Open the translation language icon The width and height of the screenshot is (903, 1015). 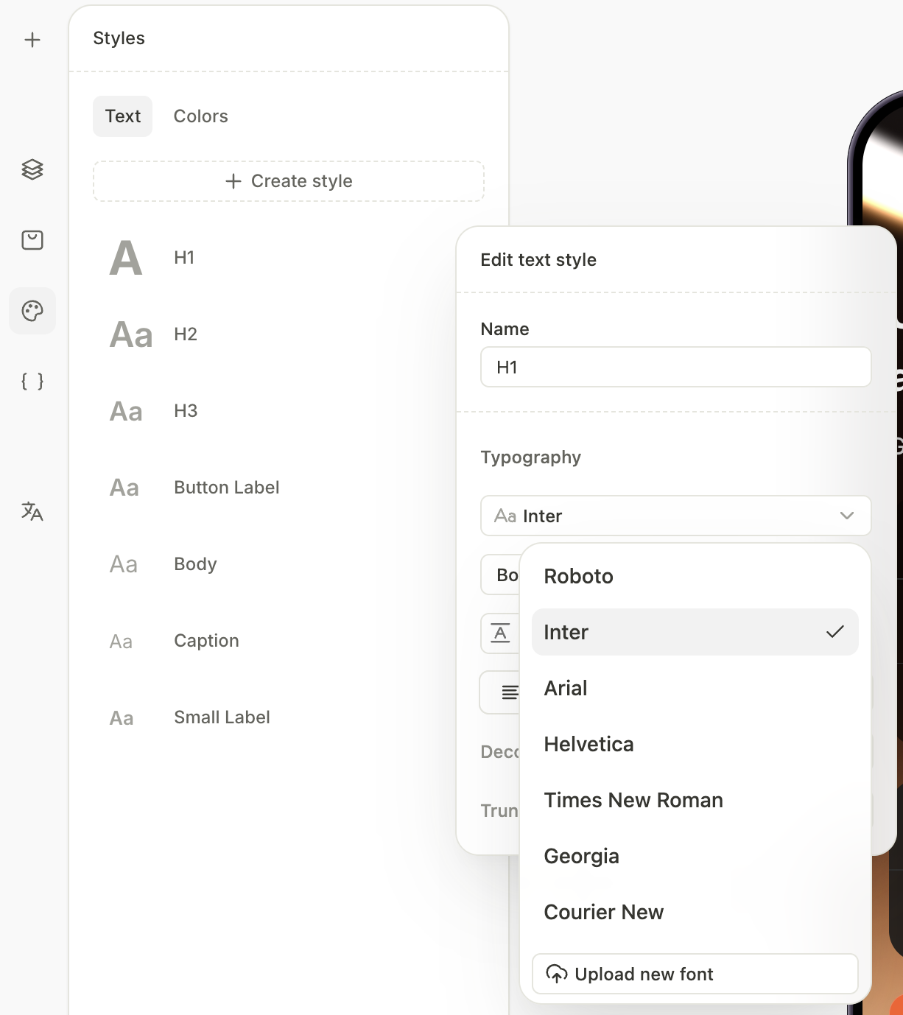(32, 511)
